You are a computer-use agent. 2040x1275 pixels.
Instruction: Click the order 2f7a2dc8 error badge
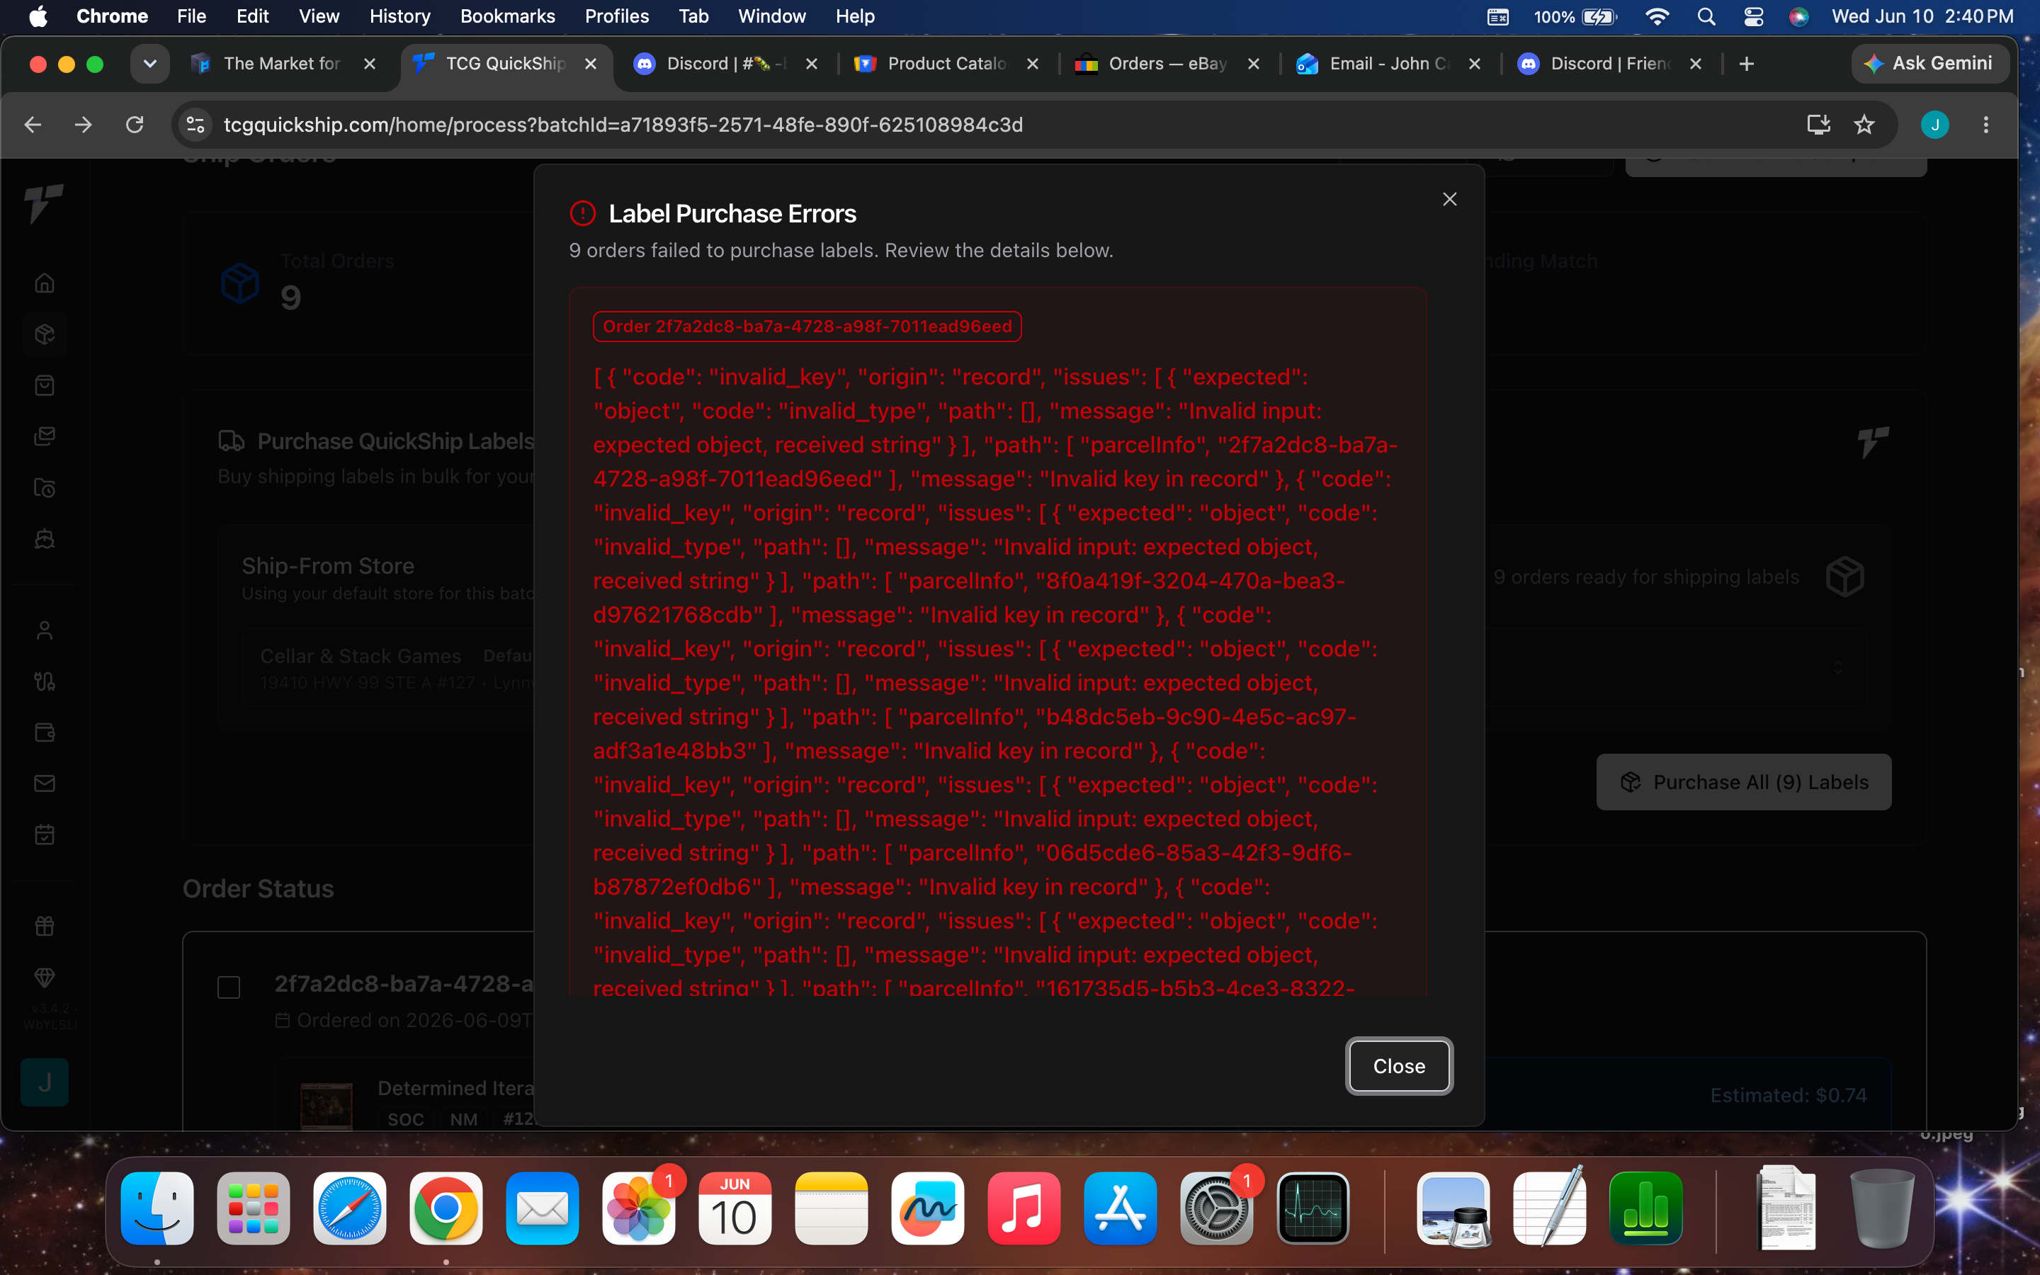pyautogui.click(x=807, y=327)
